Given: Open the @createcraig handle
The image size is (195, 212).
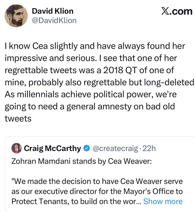Looking at the screenshot, I should coord(115,148).
